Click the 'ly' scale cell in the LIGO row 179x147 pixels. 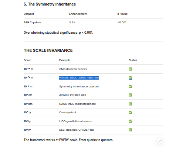coord(27,121)
